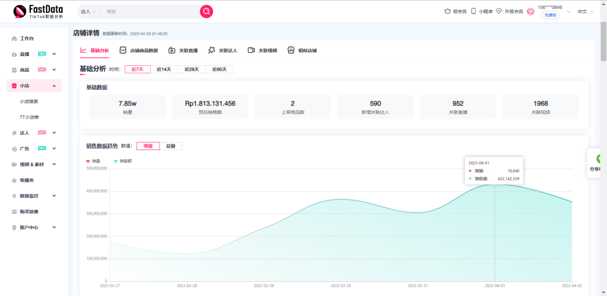Toggle the 销量 legend series
Screen dimensions: 607x296
point(93,161)
